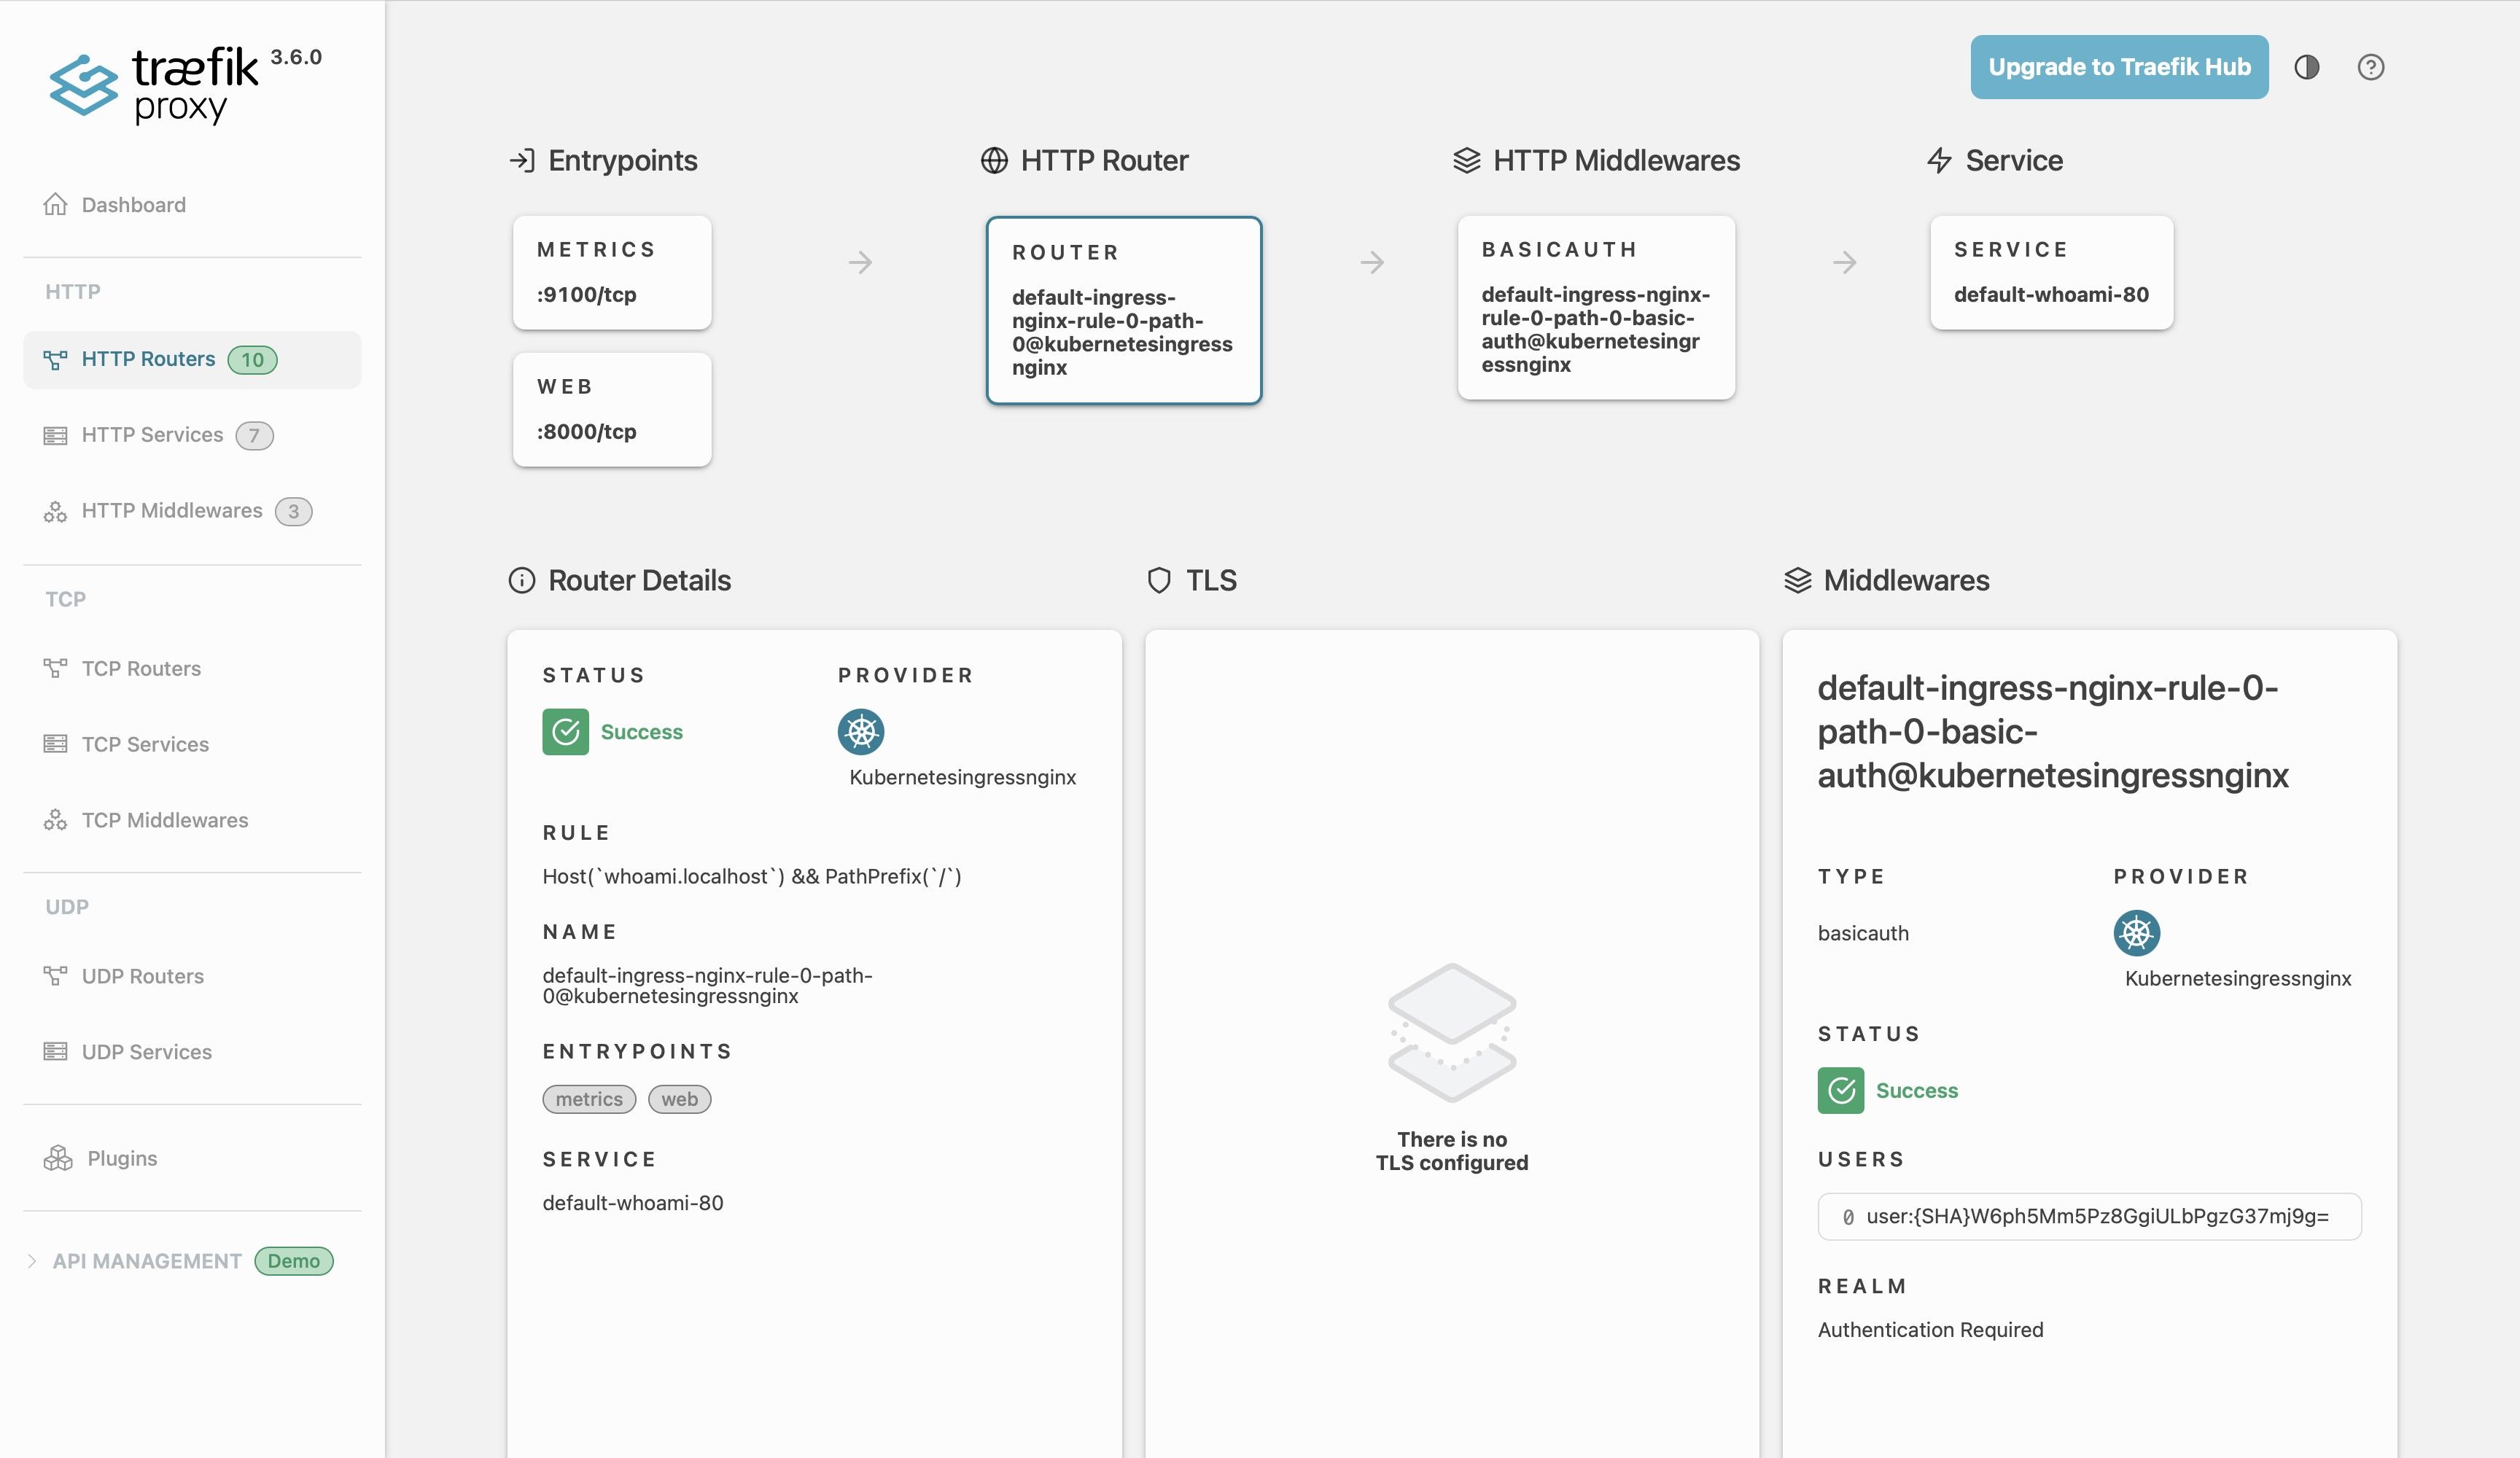Click the TCP Services sidebar icon
Viewport: 2520px width, 1458px height.
click(x=55, y=744)
